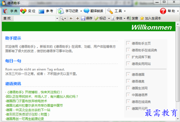Open news 德国再创一可再生能源纪录
Screen dimensions: 180x122
coord(25,119)
